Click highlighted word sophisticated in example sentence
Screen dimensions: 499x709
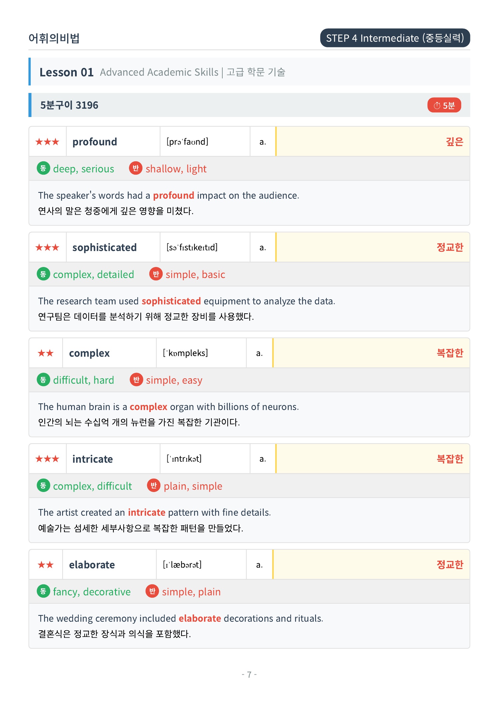point(171,301)
